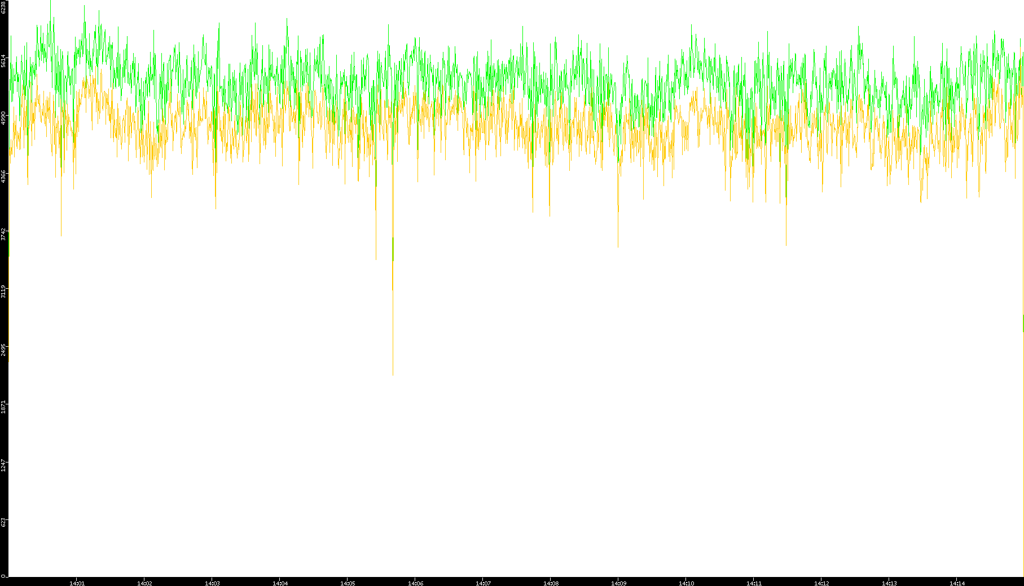Click the 2495 y-axis label
The height and width of the screenshot is (586, 1024).
tap(4, 350)
